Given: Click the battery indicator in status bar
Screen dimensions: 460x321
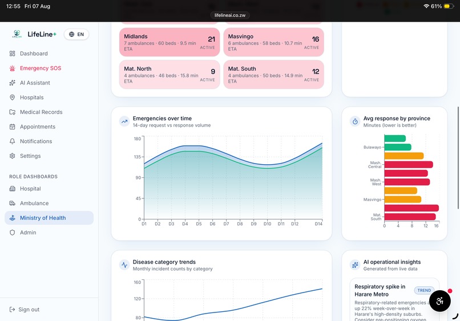Looking at the screenshot, I should click(x=448, y=6).
